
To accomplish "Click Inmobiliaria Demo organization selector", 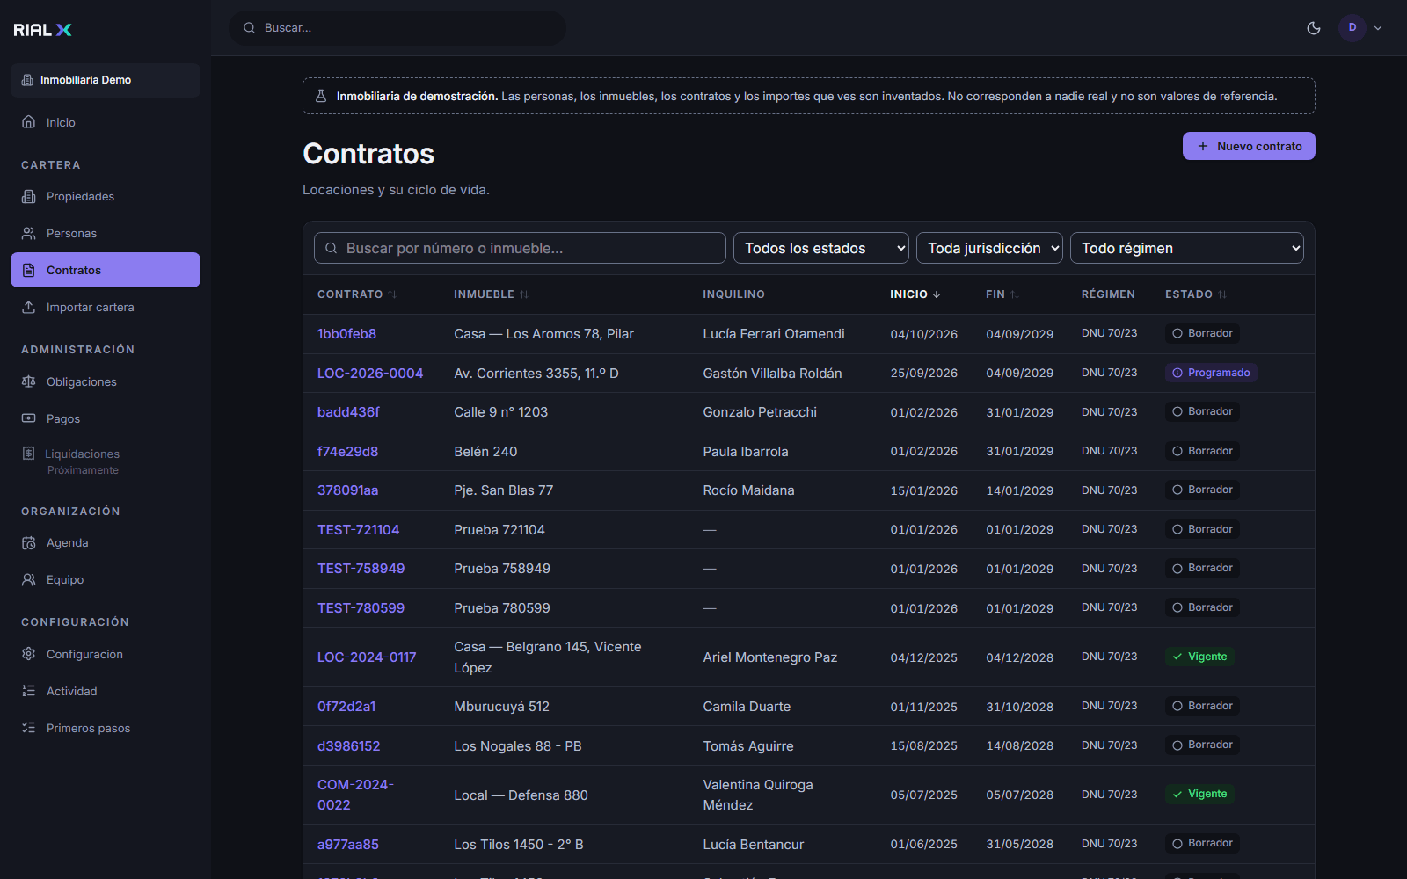I will [106, 80].
